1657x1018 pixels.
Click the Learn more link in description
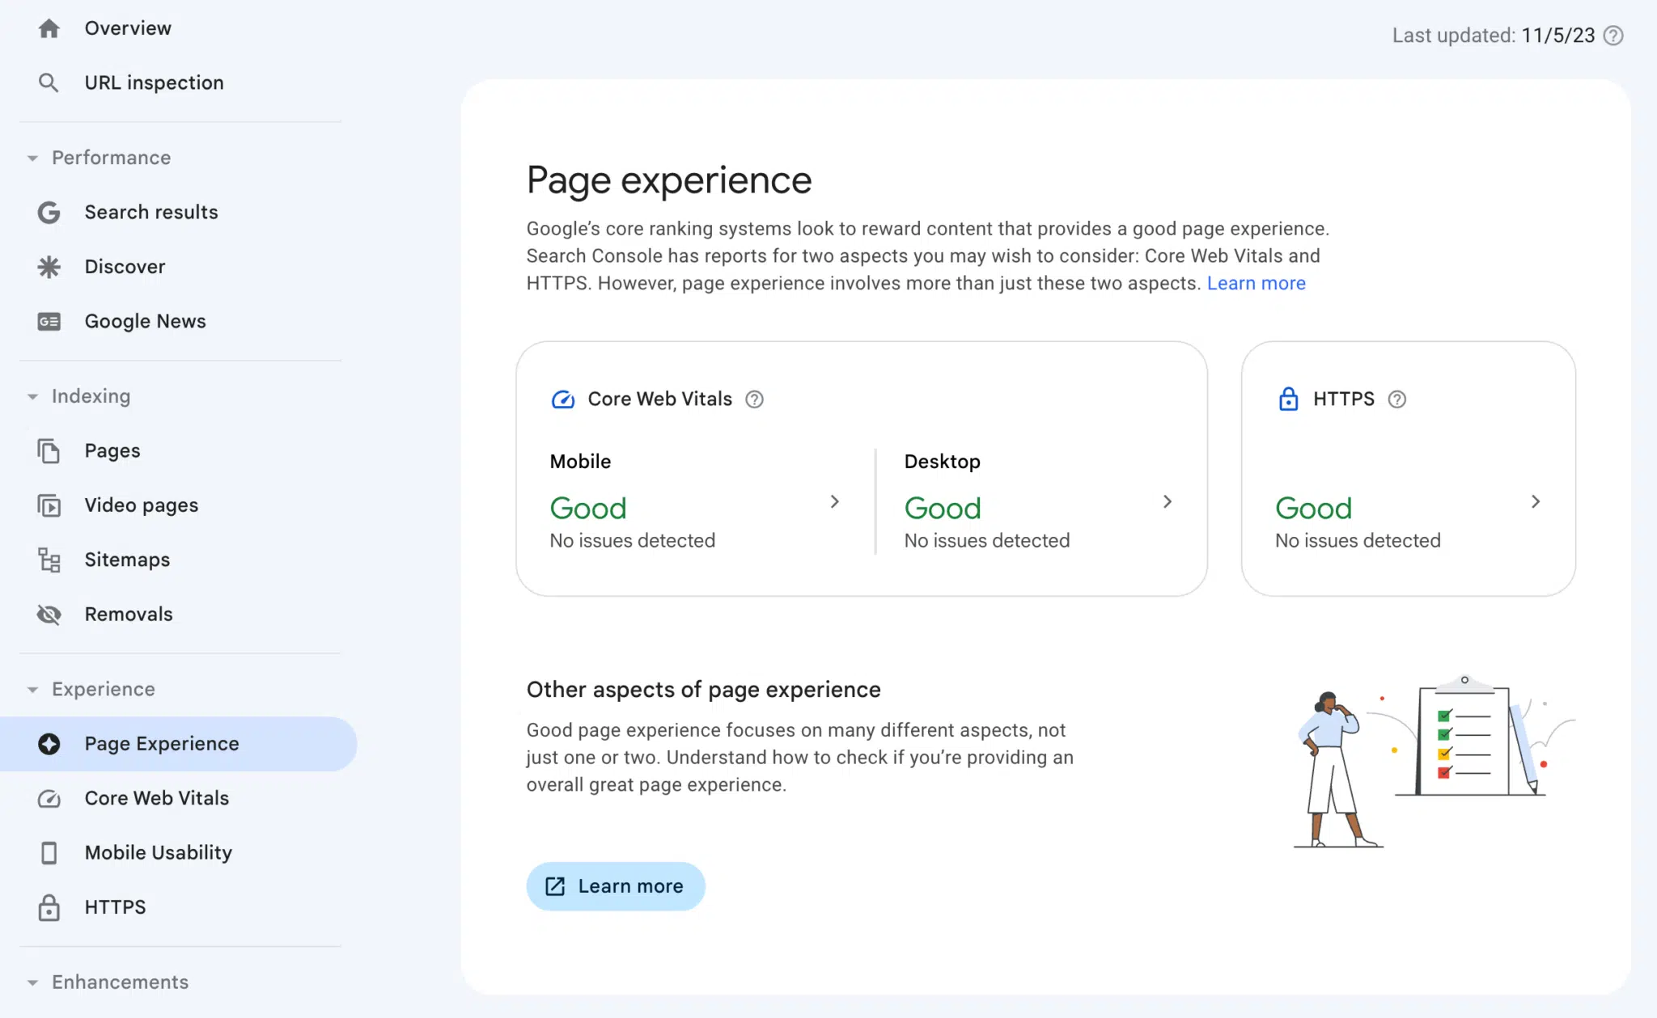[1256, 282]
